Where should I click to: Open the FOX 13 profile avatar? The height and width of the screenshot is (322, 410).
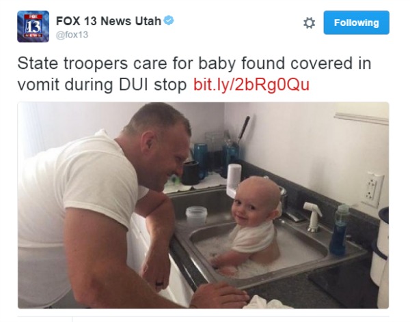33,27
